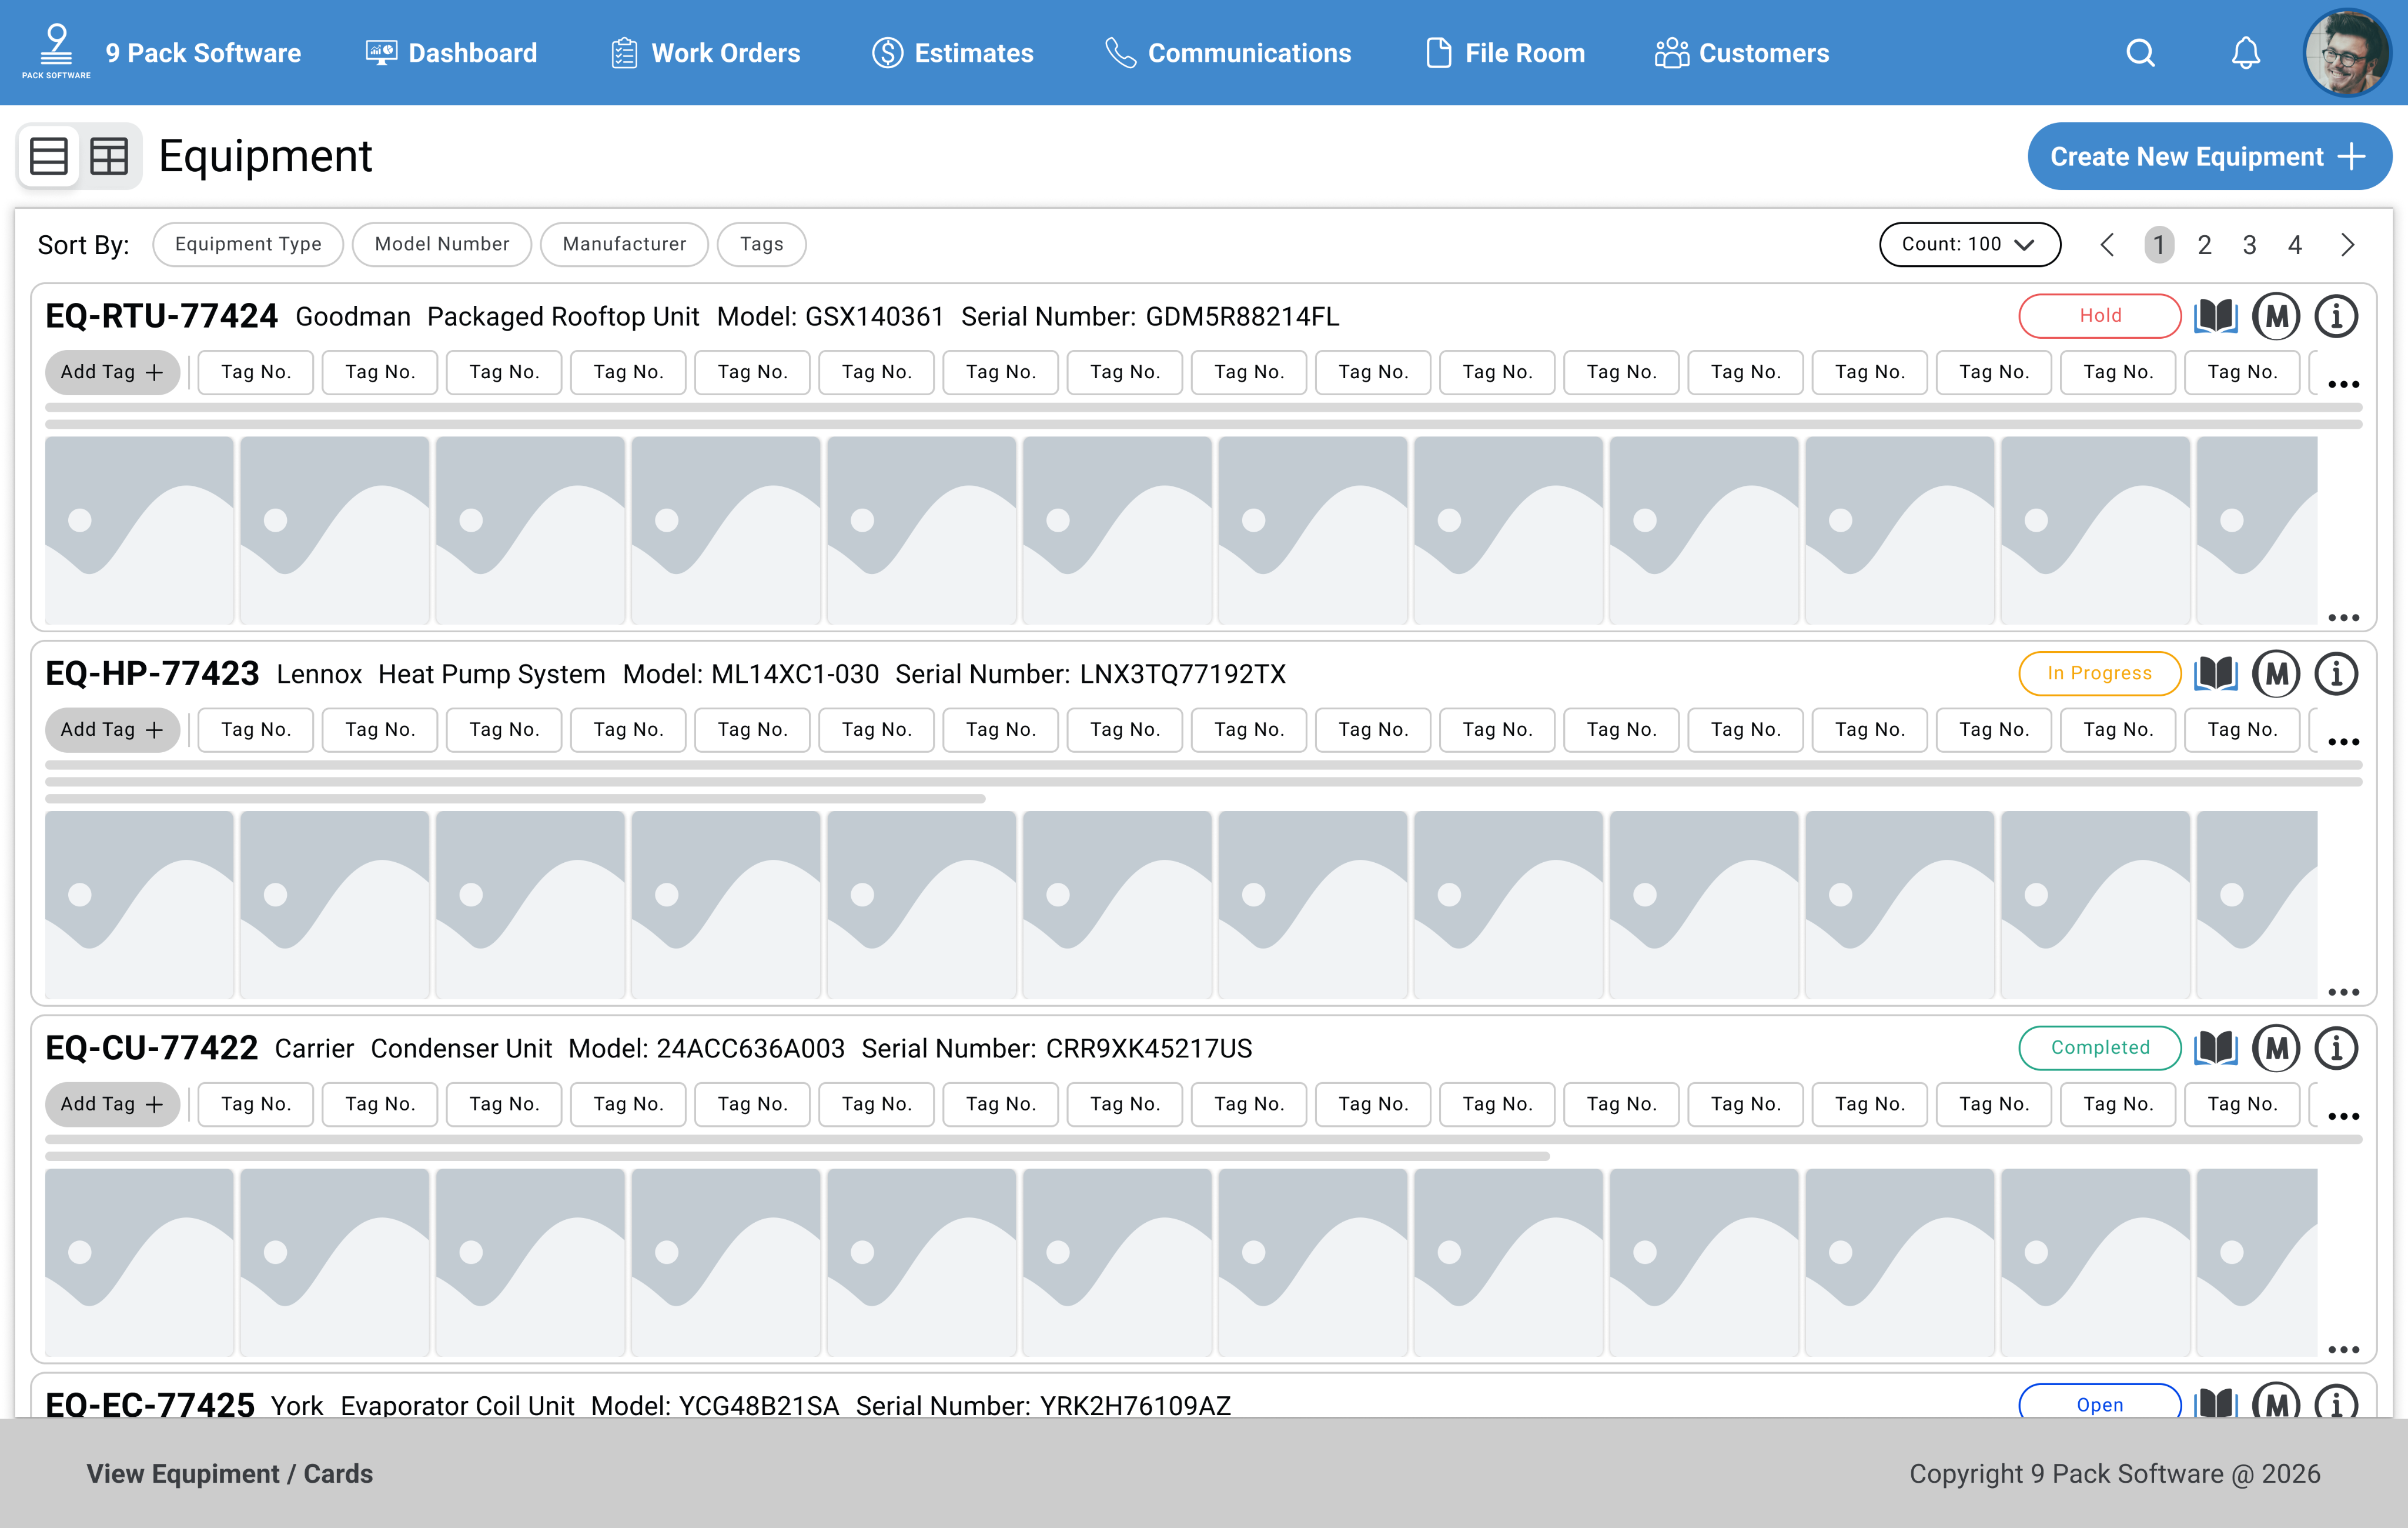Switch to table grid view layout
Image resolution: width=2408 pixels, height=1528 pixels.
[109, 156]
